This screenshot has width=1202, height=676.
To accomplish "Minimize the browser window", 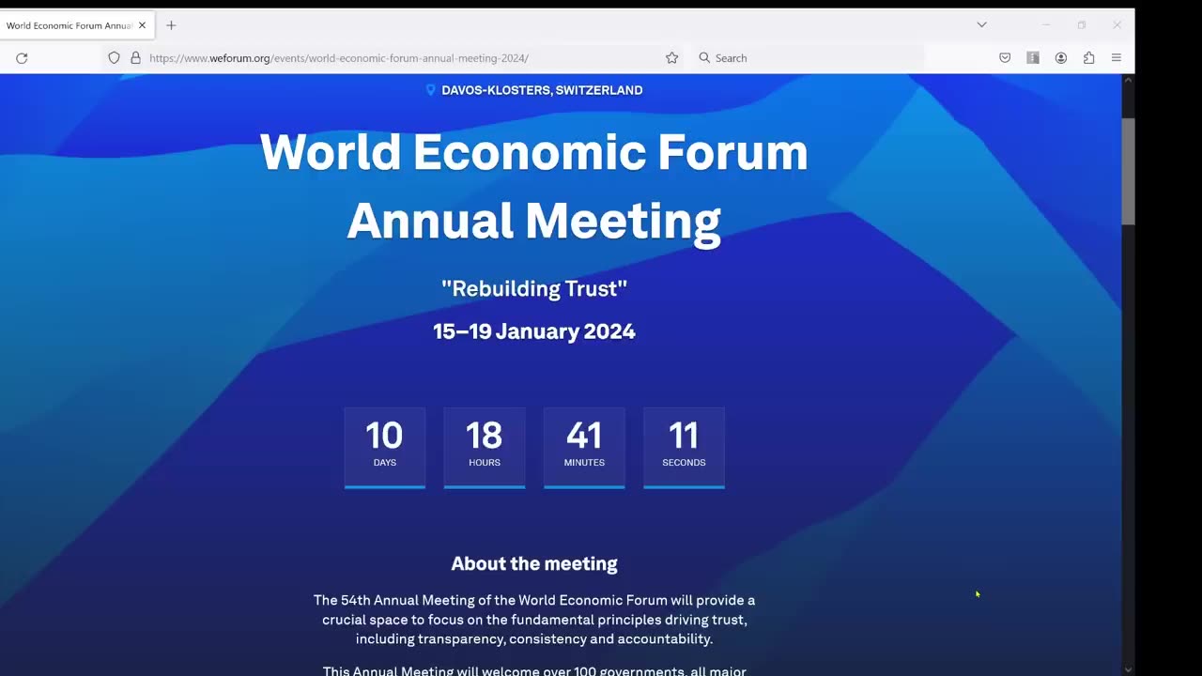I will pyautogui.click(x=1046, y=24).
